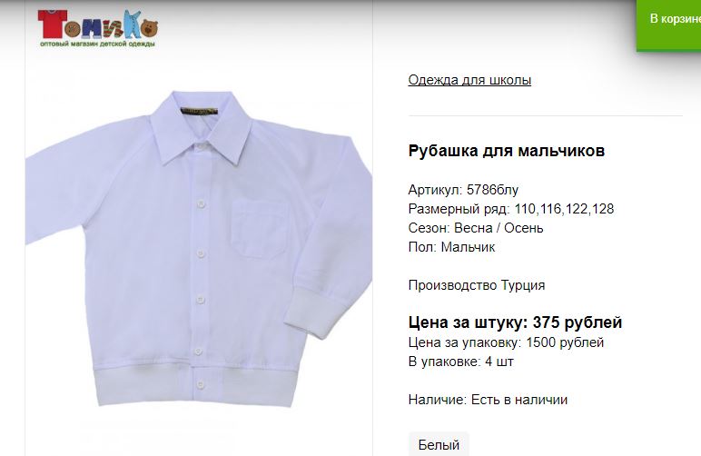Click the 'Пол: Мальчик' line
This screenshot has height=456, width=701.
click(x=451, y=247)
